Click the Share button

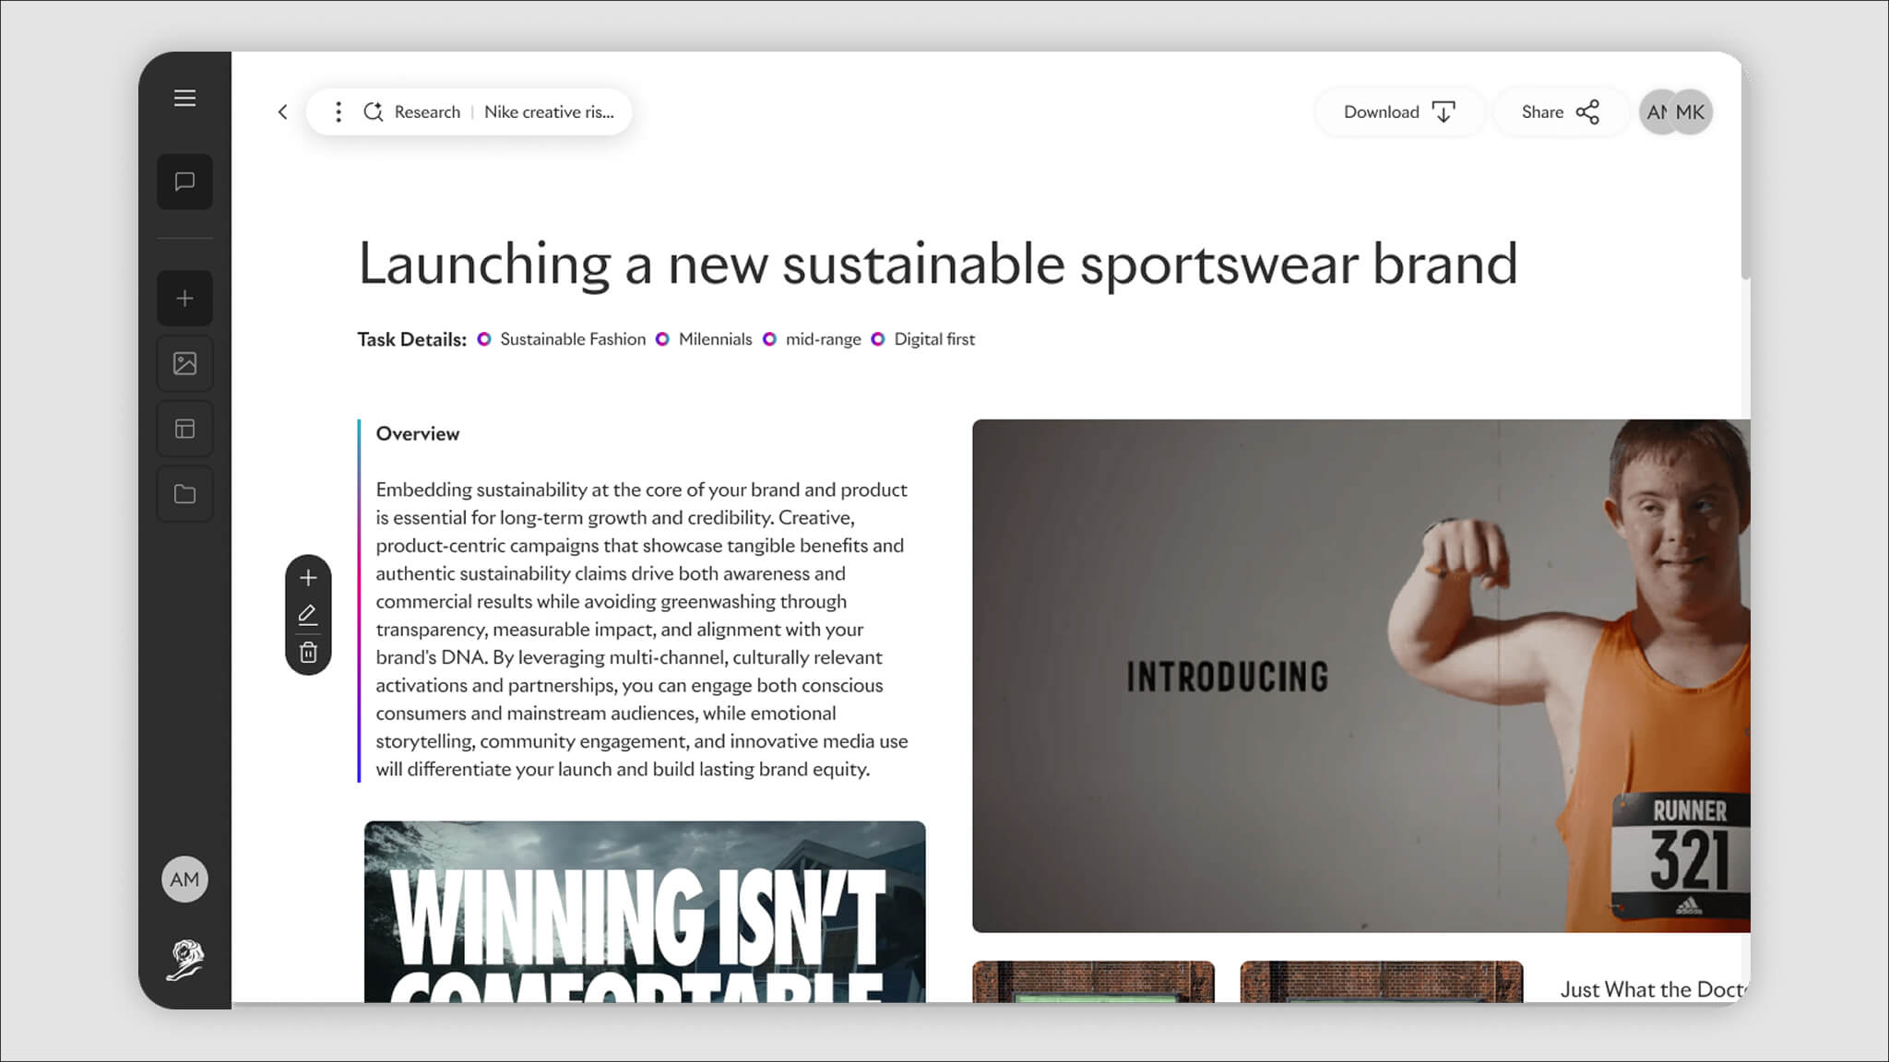click(x=1561, y=112)
